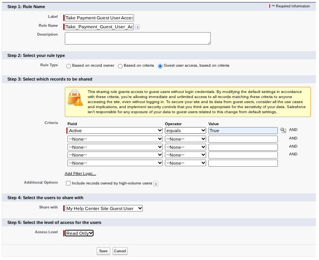Focus the Description text area
This screenshot has height=260, width=319.
pos(138,38)
